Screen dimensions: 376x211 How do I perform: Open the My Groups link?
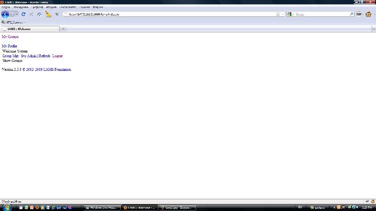(10, 37)
